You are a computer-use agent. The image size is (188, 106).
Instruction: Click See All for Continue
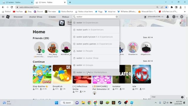coord(148,61)
